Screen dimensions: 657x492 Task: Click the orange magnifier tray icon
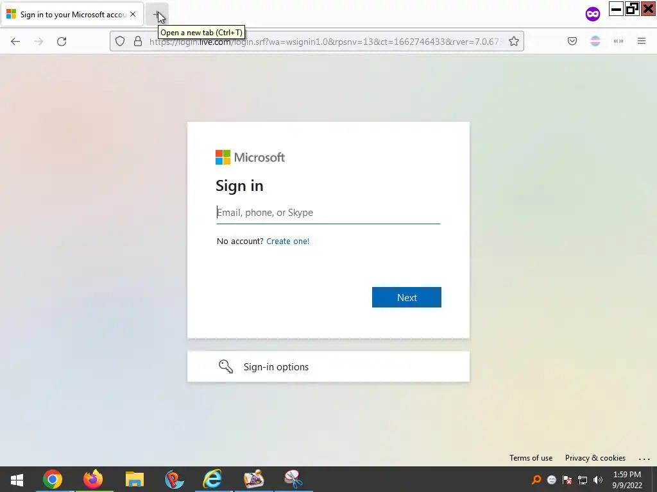pyautogui.click(x=536, y=480)
